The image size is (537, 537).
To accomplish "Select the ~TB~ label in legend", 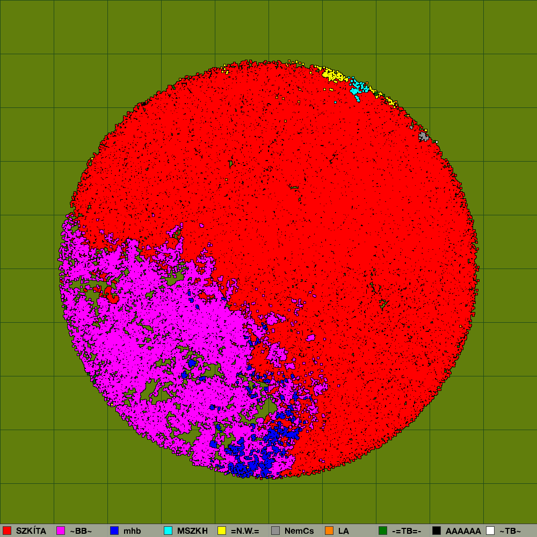I will [510, 531].
